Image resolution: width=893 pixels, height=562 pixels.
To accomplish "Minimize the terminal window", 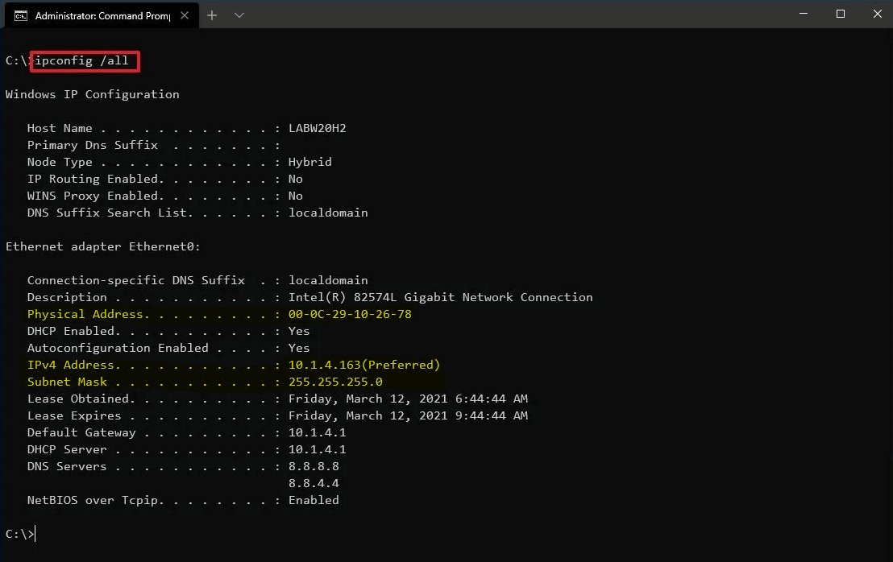I will tap(803, 14).
